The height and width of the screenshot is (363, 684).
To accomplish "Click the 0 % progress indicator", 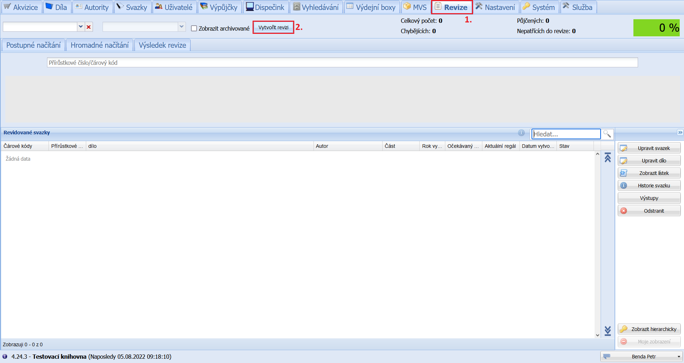I will pos(657,28).
